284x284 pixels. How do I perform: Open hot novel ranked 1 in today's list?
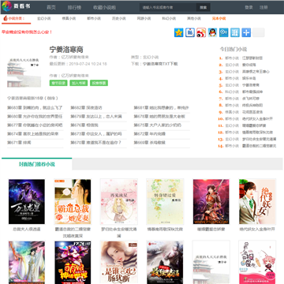tap(252, 58)
